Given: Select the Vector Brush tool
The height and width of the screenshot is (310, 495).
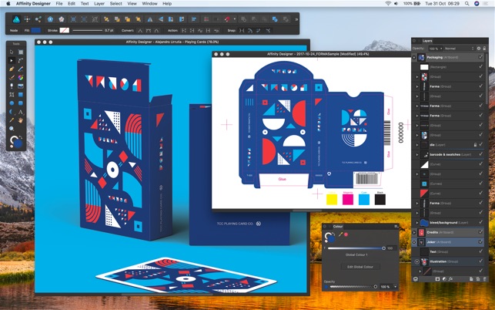Looking at the screenshot, I should pyautogui.click(x=12, y=77).
